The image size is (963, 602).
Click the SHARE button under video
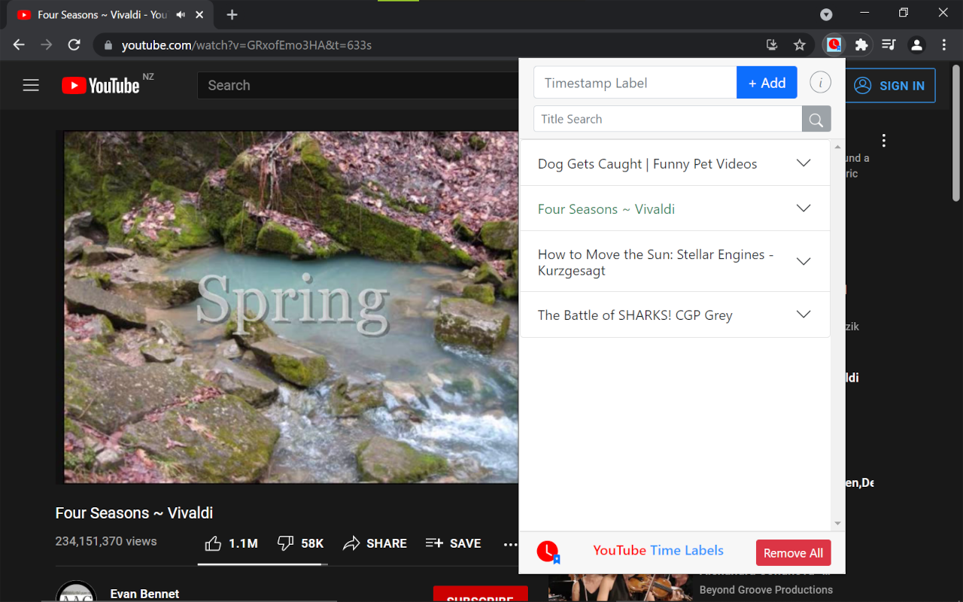(x=375, y=543)
